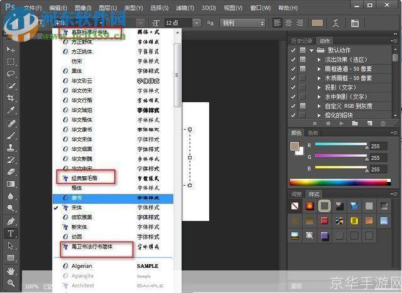Open the anti-aliasing 锐利 dropdown
The width and height of the screenshot is (402, 293).
click(242, 23)
